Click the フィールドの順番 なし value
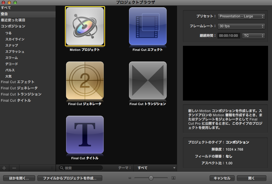Viewport: 272px width, 184px height. pyautogui.click(x=229, y=156)
